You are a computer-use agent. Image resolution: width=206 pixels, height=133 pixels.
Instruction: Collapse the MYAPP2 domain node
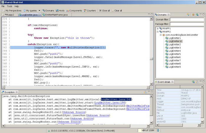point(158,32)
